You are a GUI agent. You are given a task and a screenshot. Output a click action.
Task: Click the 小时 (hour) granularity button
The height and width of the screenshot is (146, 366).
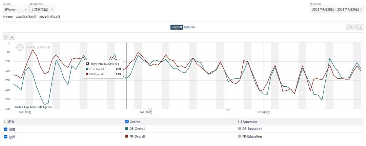pos(351,27)
